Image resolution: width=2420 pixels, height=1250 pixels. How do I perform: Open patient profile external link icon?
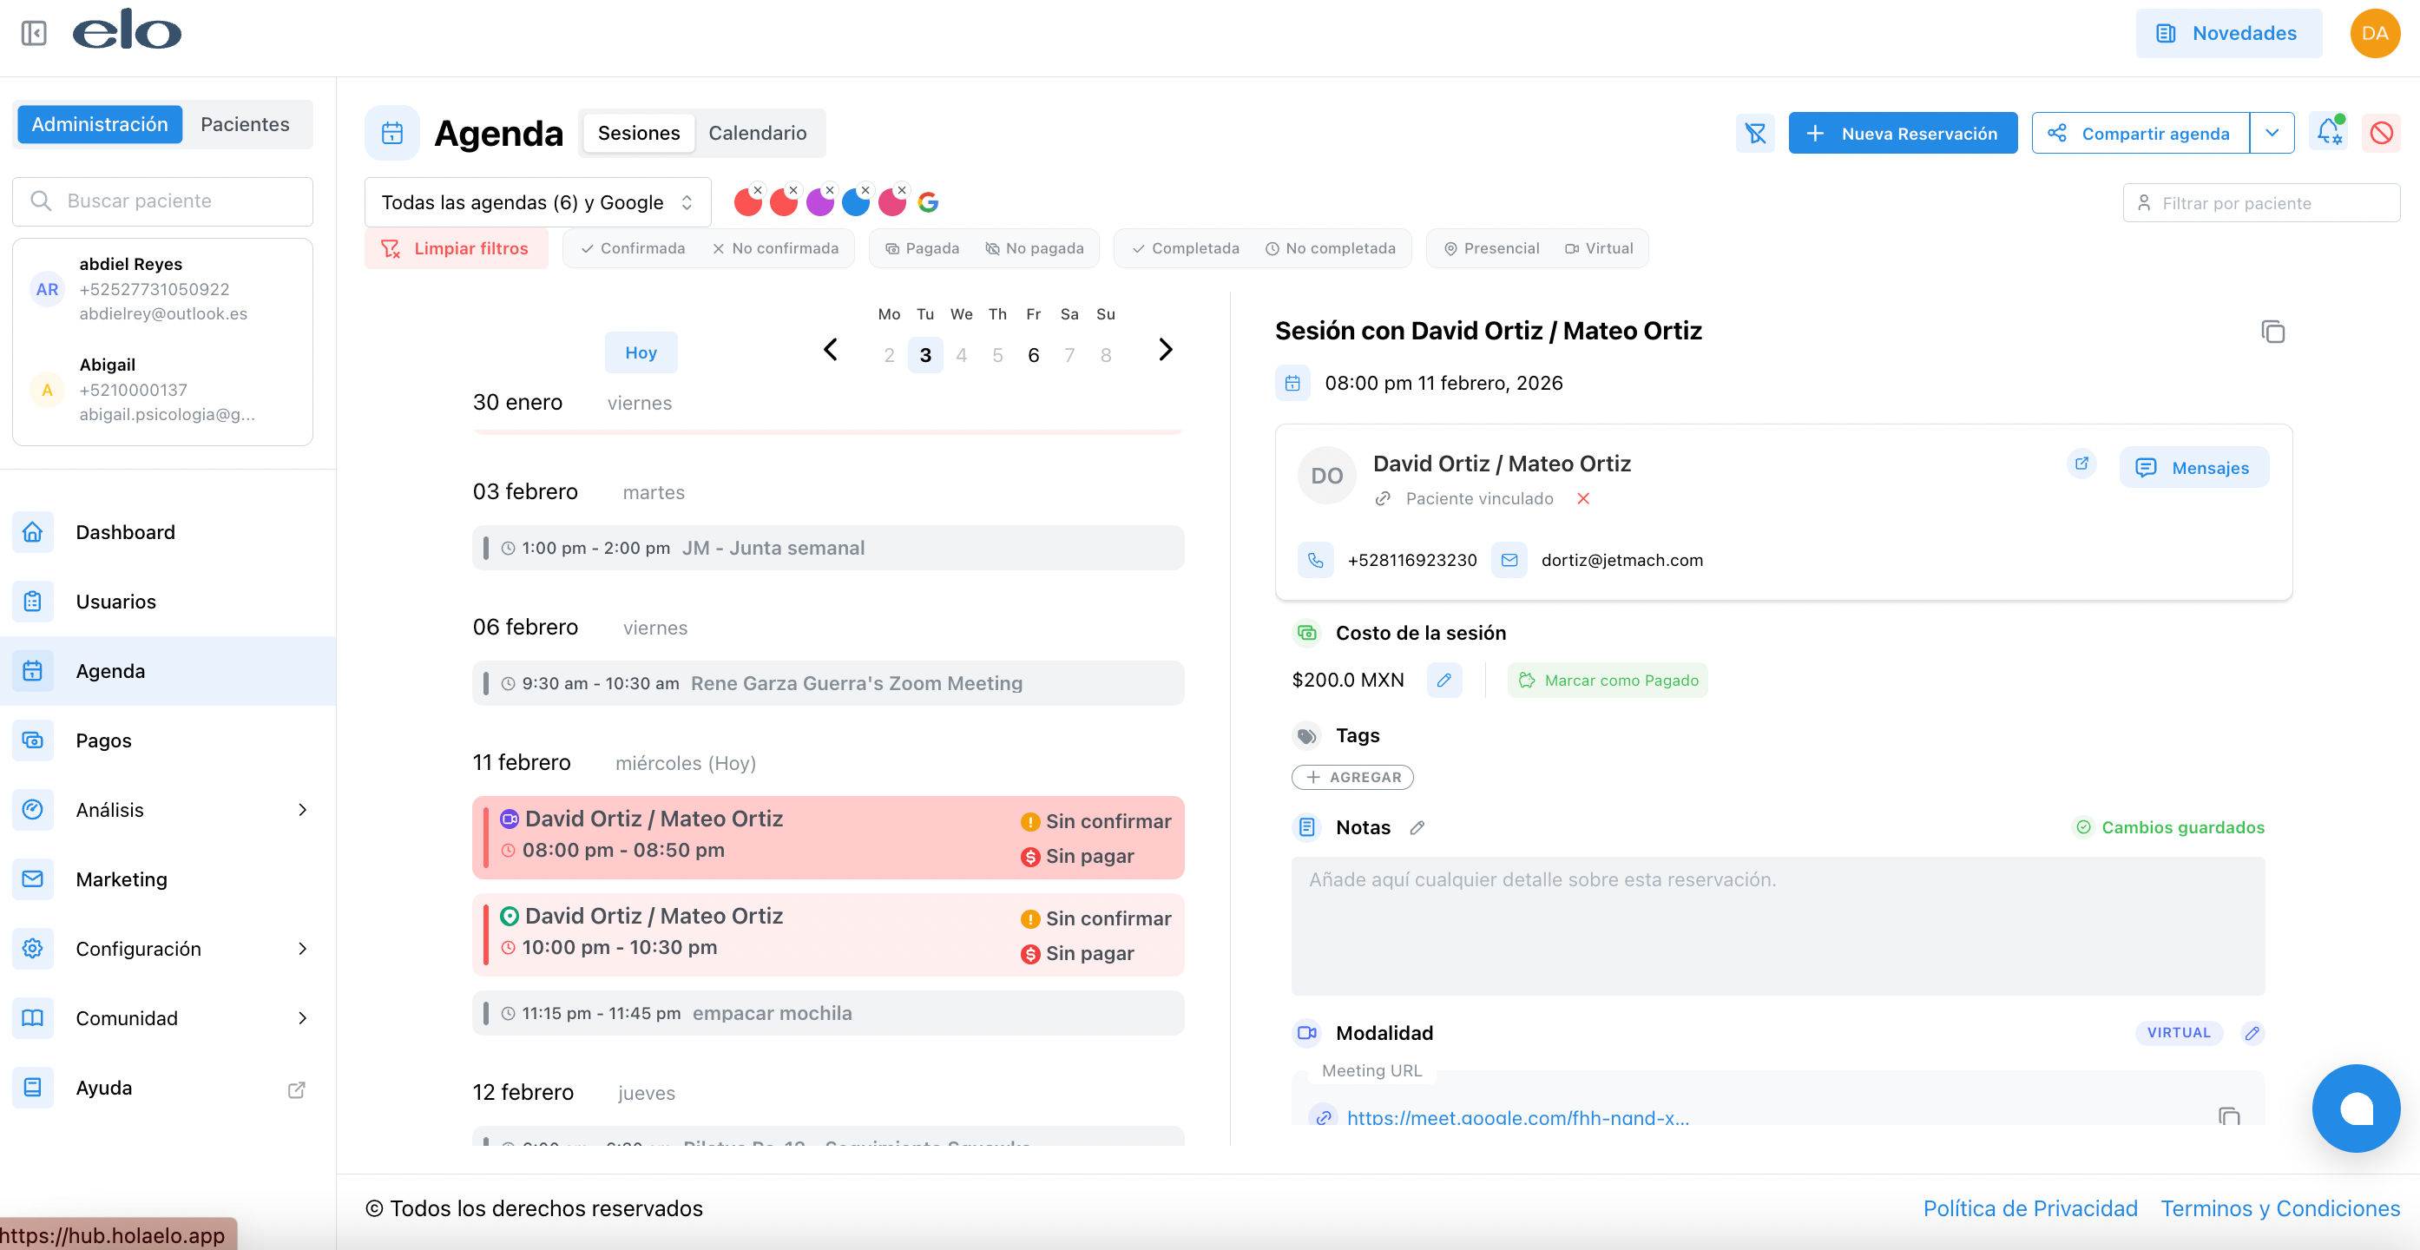click(x=2081, y=464)
